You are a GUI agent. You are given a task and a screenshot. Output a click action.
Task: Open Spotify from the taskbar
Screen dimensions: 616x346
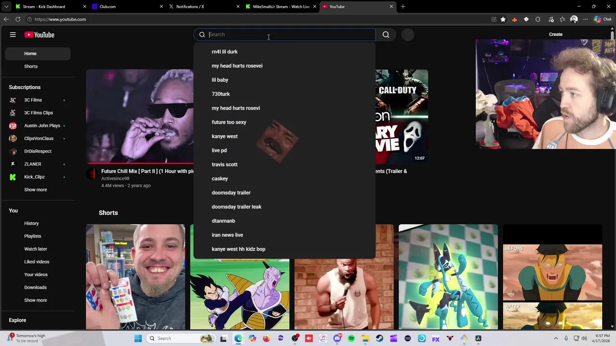click(x=351, y=338)
